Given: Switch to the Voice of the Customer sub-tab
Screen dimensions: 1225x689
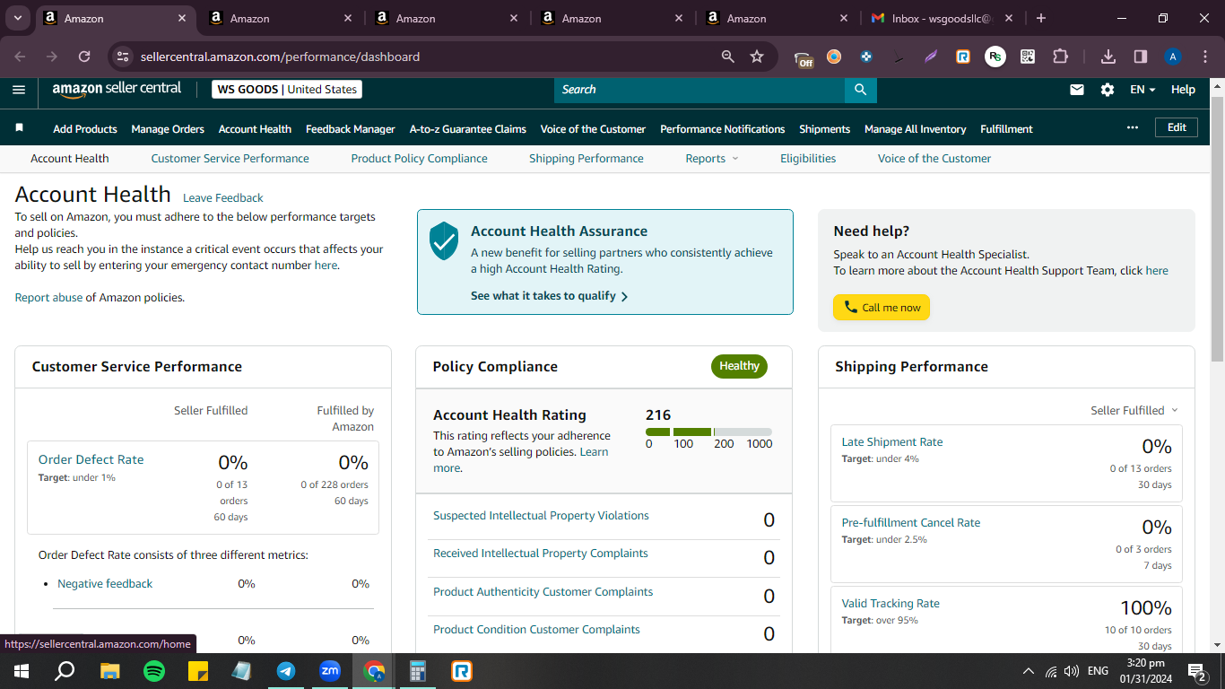Looking at the screenshot, I should pyautogui.click(x=934, y=158).
